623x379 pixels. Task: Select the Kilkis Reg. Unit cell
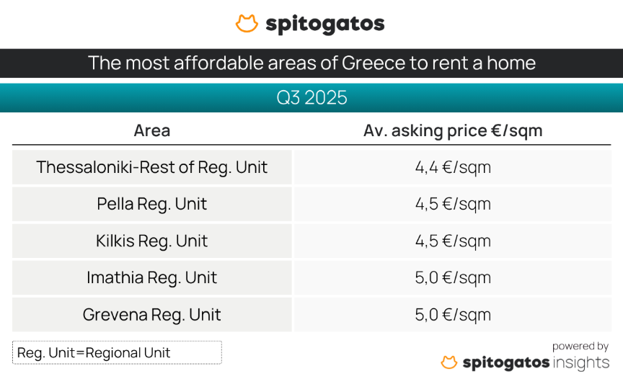[x=152, y=241]
